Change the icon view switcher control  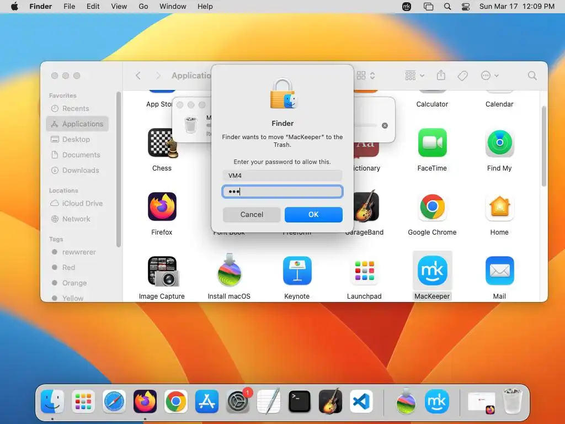[x=366, y=75]
